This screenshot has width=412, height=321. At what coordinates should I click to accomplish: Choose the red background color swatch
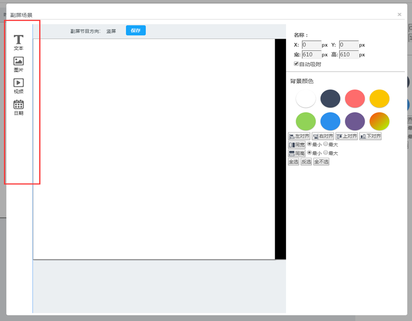[355, 99]
